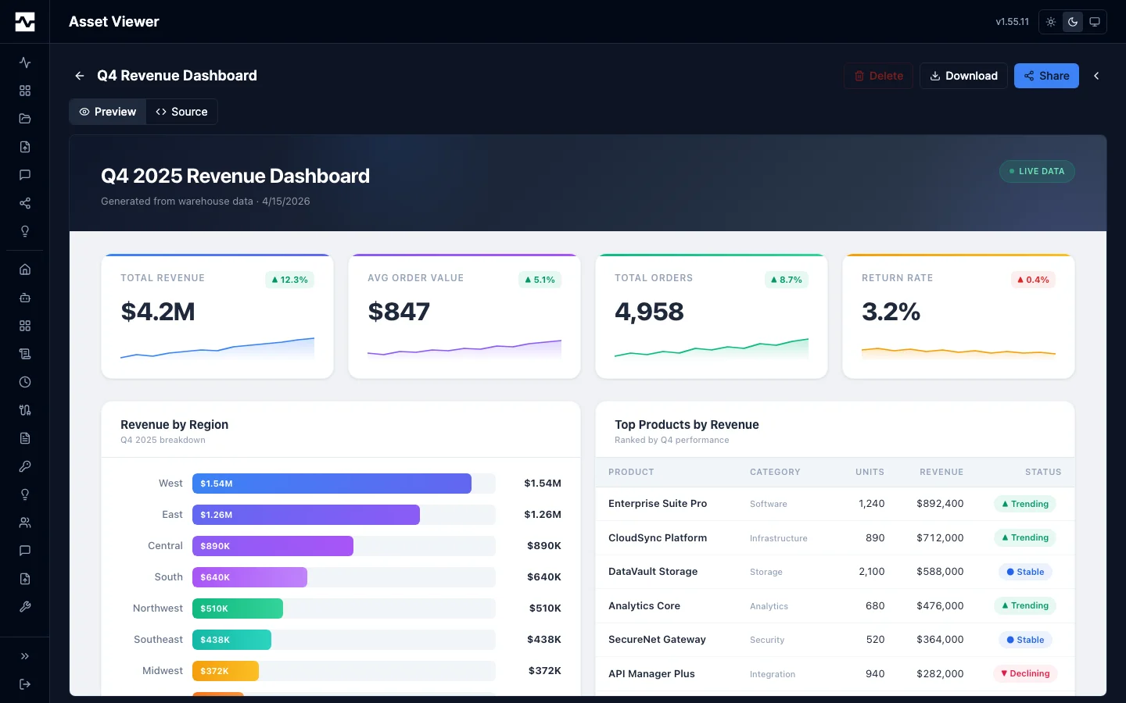Viewport: 1126px width, 703px height.
Task: Select system theme using the monitor toggle
Action: coord(1095,22)
